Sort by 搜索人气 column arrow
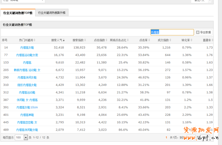This screenshot has width=222, height=145. click(x=64, y=40)
